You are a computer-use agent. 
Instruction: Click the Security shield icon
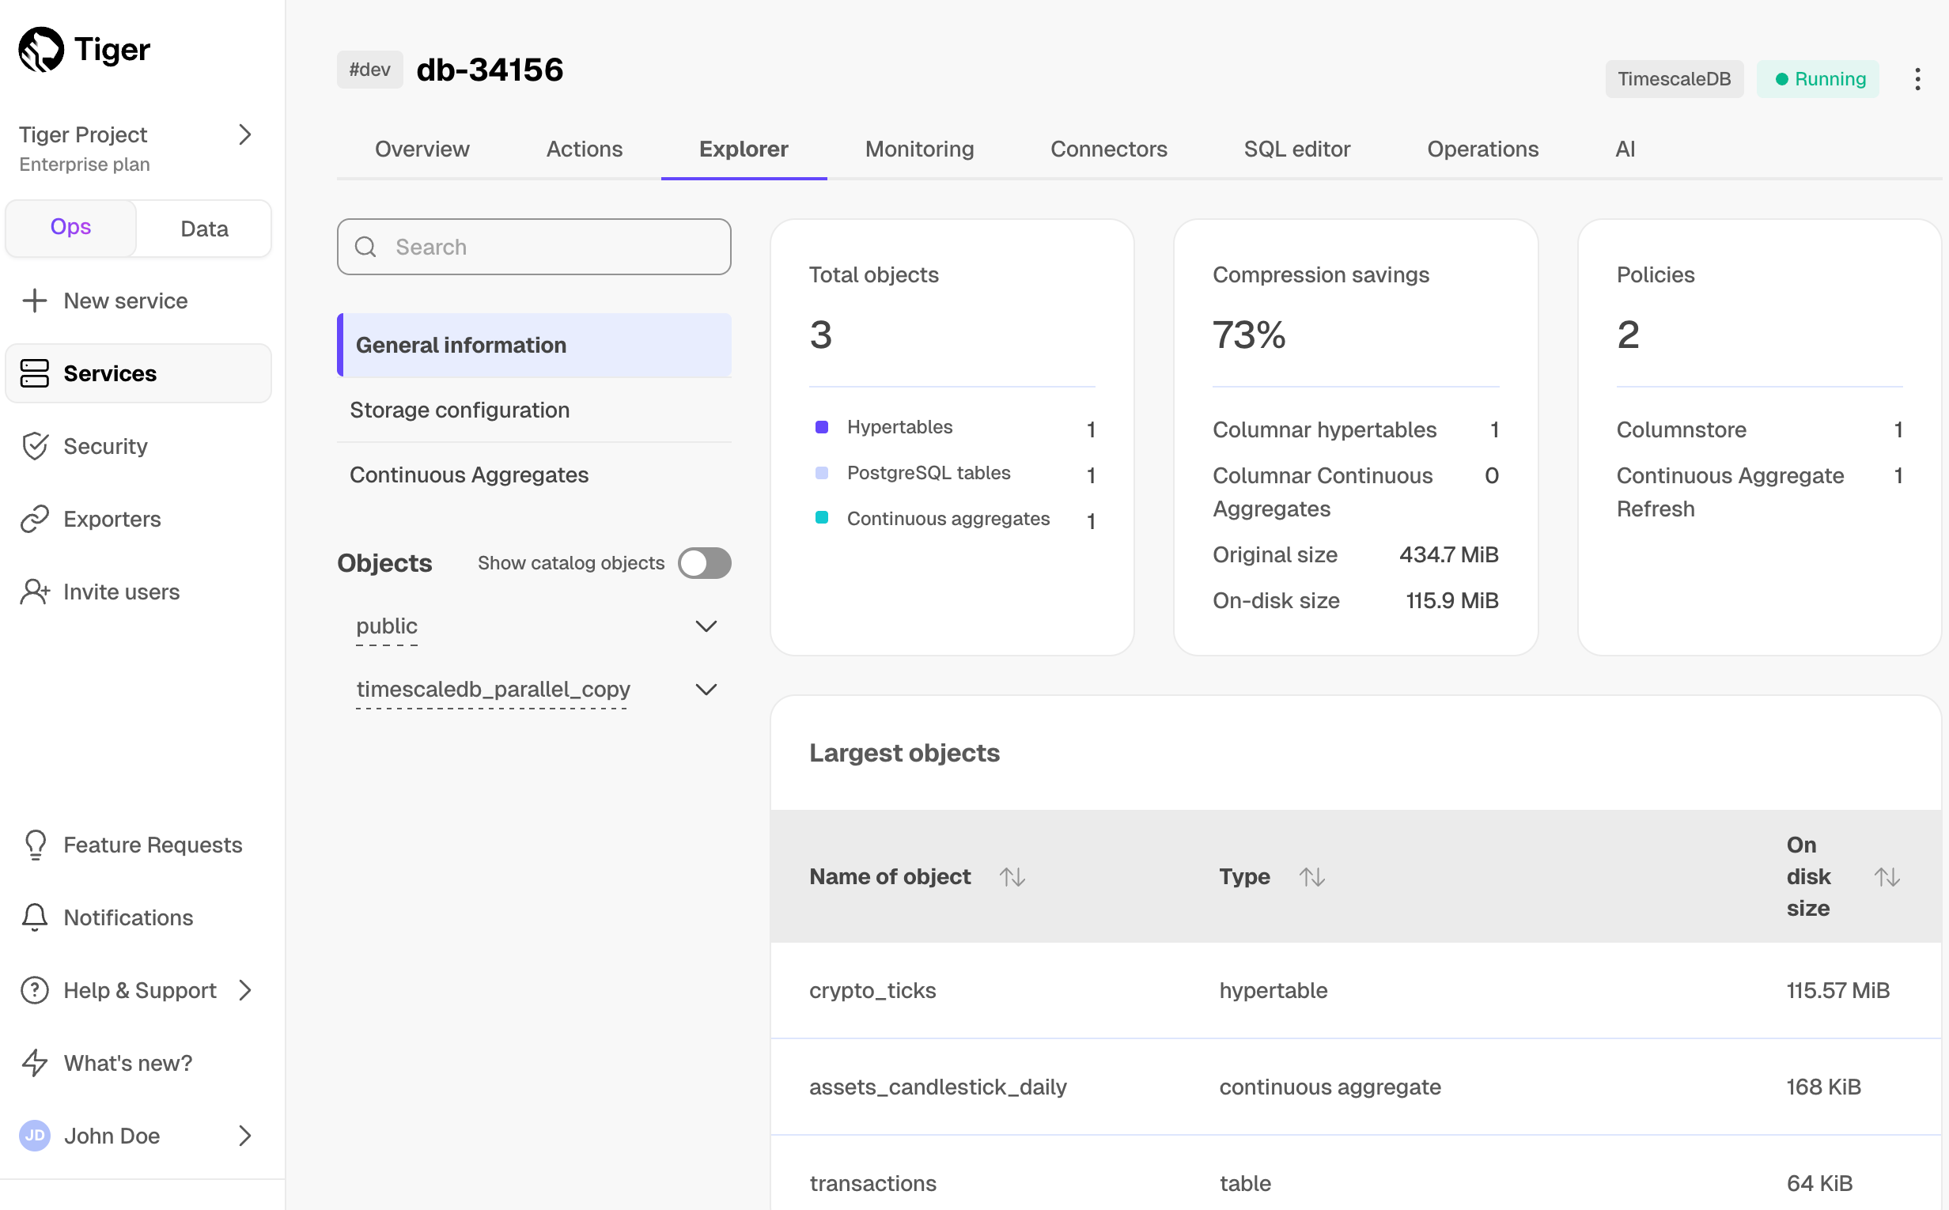tap(35, 447)
